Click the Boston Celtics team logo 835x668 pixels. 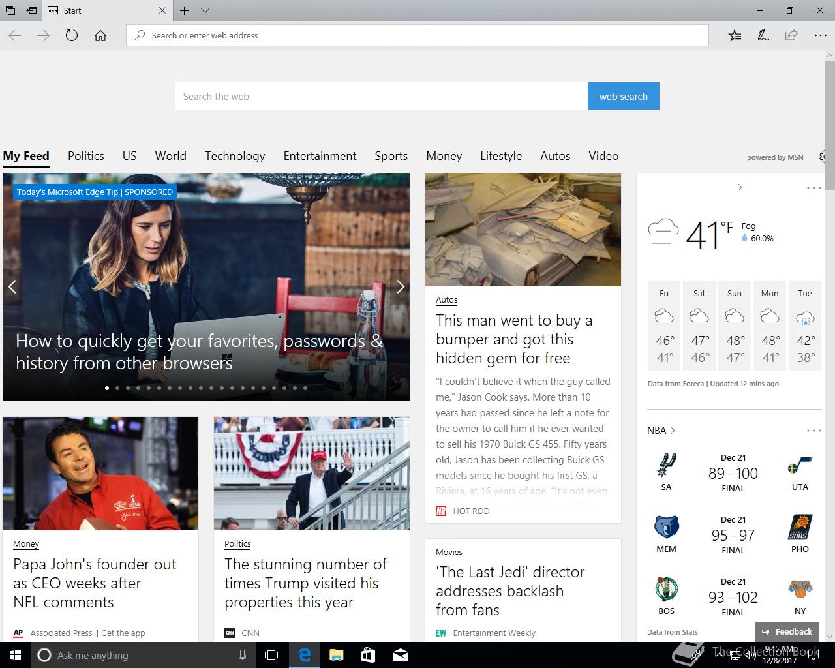pyautogui.click(x=667, y=589)
